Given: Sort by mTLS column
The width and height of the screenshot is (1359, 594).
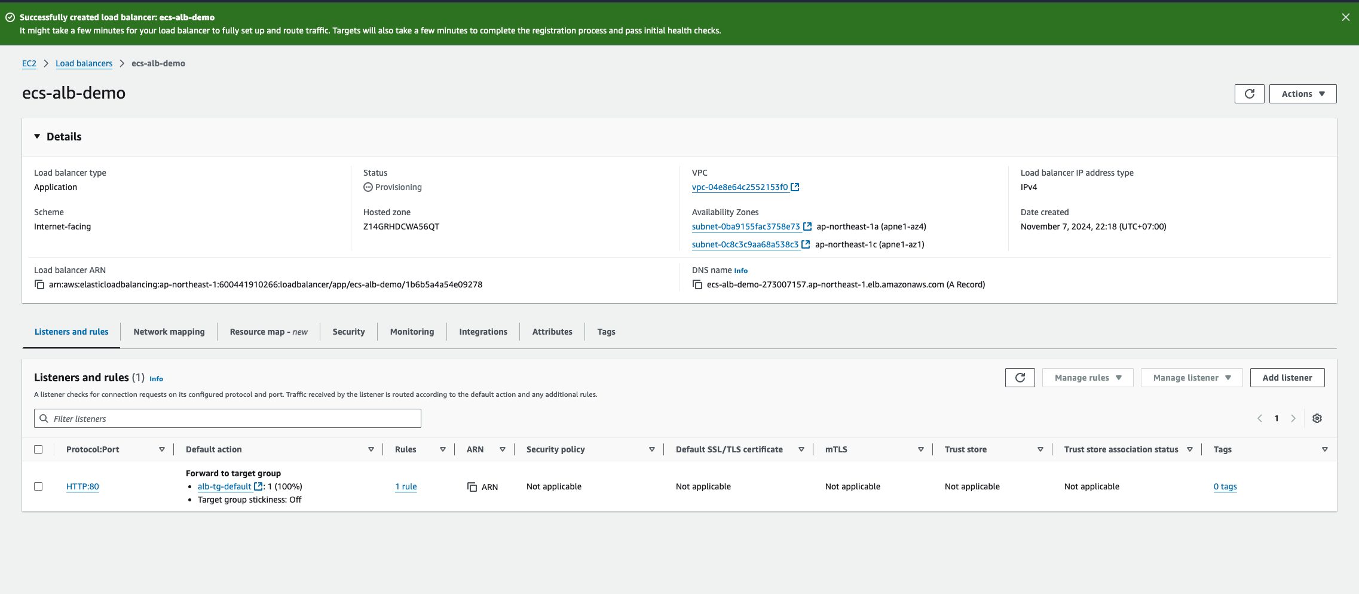Looking at the screenshot, I should click(921, 449).
